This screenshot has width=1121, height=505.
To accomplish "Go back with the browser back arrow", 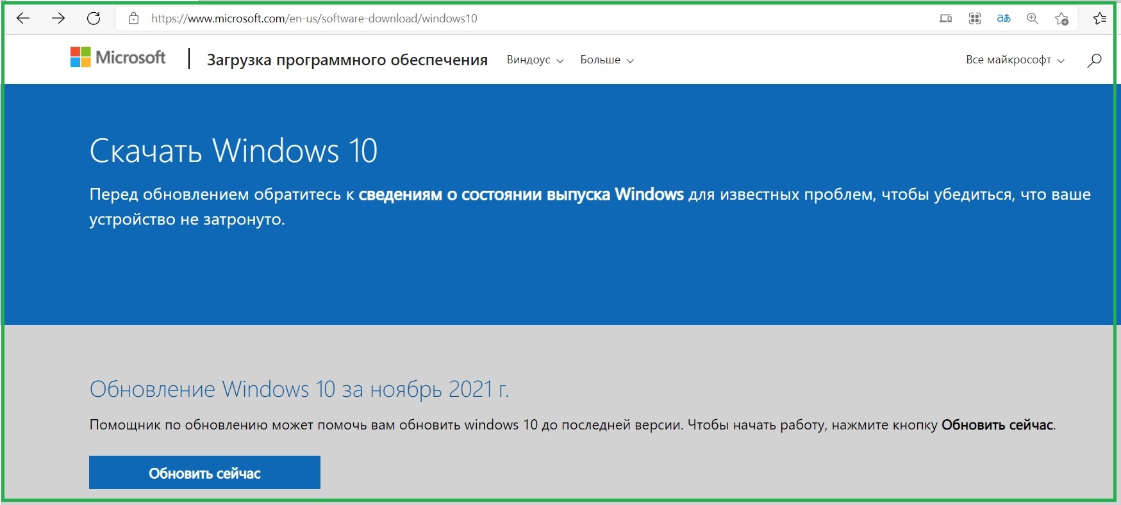I will (x=23, y=19).
